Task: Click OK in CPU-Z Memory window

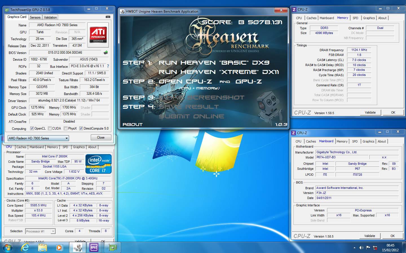Action: [393, 112]
